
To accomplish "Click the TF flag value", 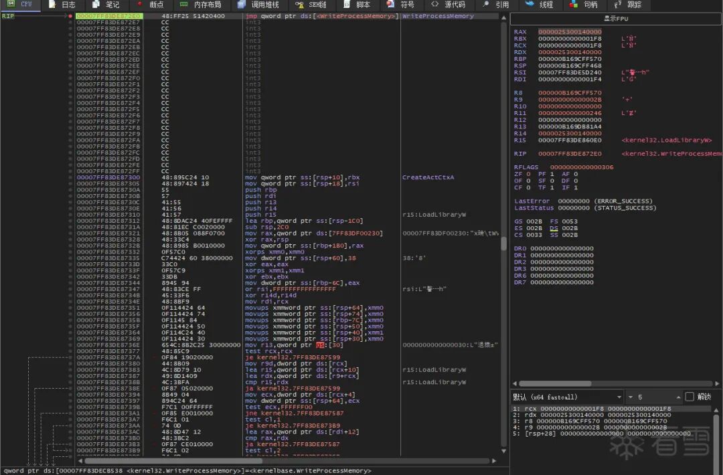I will click(552, 187).
